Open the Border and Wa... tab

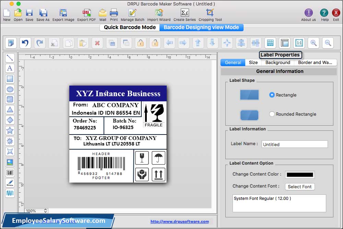(x=315, y=62)
